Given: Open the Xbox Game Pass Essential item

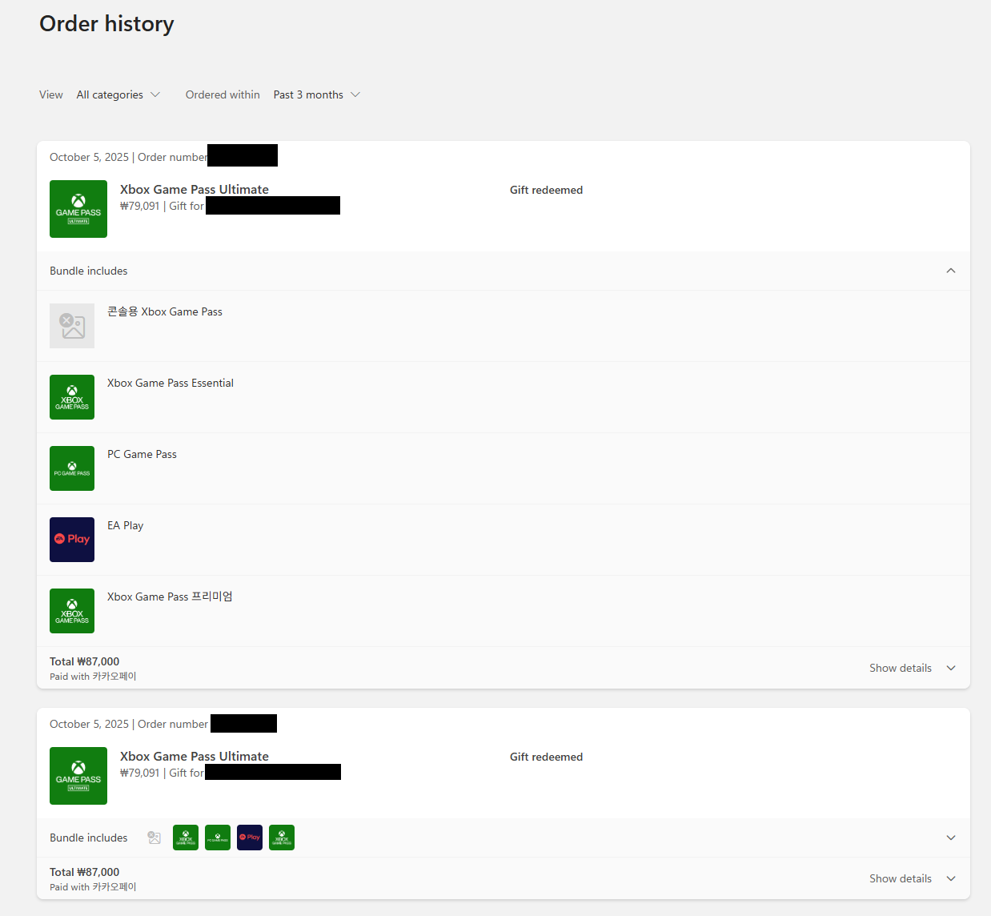Looking at the screenshot, I should coord(171,383).
